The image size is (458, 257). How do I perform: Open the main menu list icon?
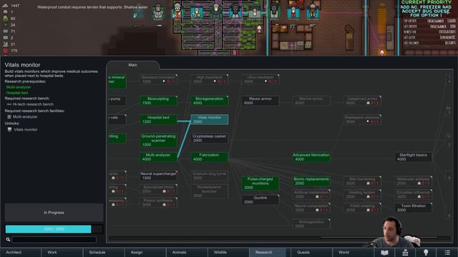[447, 252]
